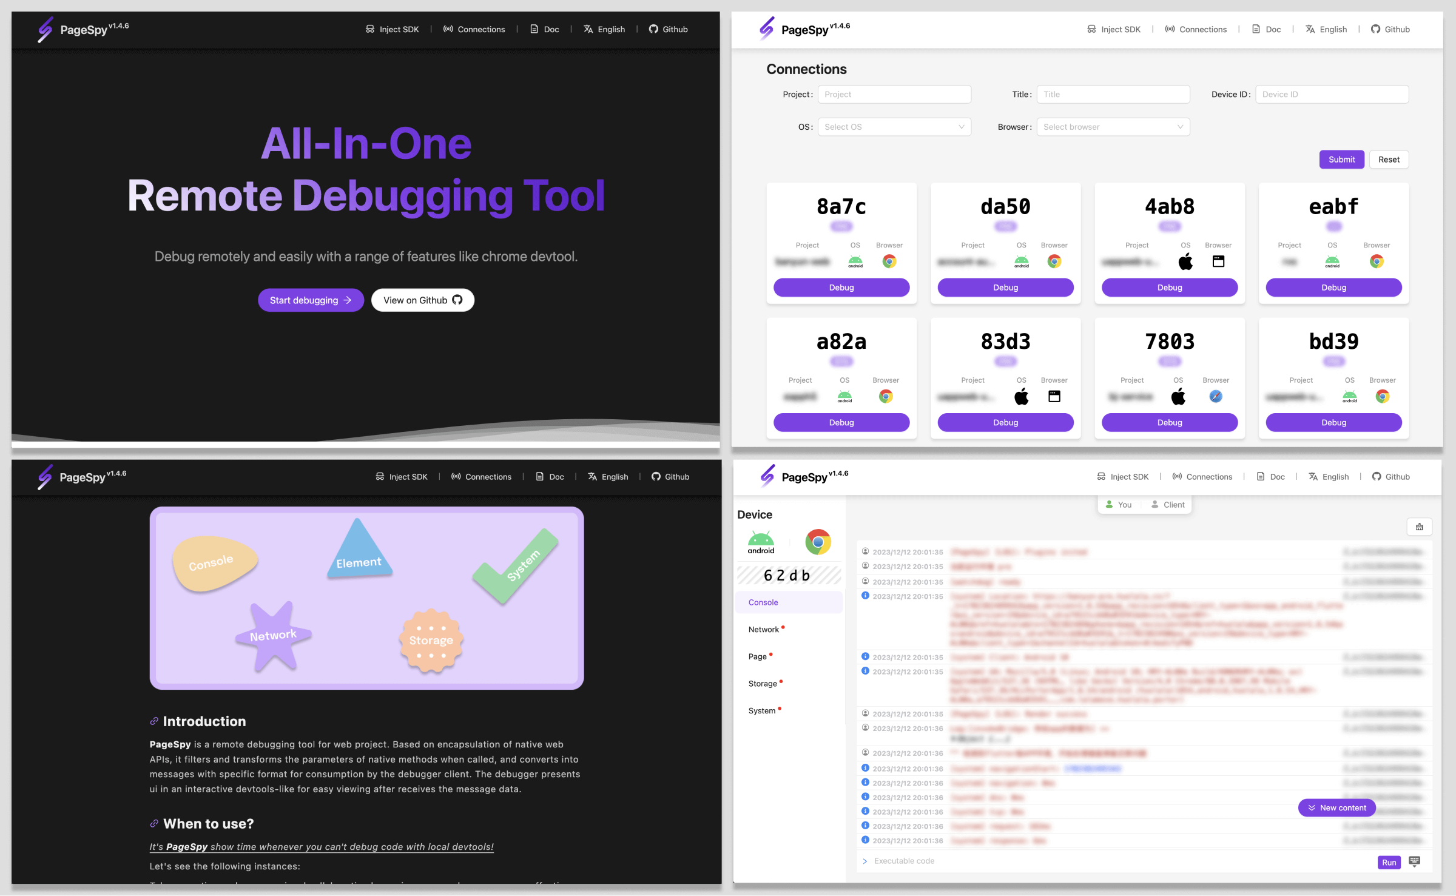Click anchor icon next to "When to use?"
This screenshot has width=1456, height=896.
click(x=154, y=824)
